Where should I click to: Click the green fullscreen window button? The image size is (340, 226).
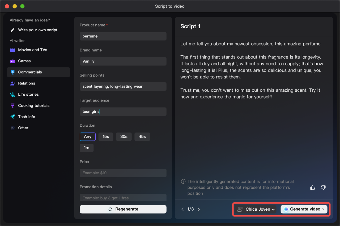coord(22,6)
